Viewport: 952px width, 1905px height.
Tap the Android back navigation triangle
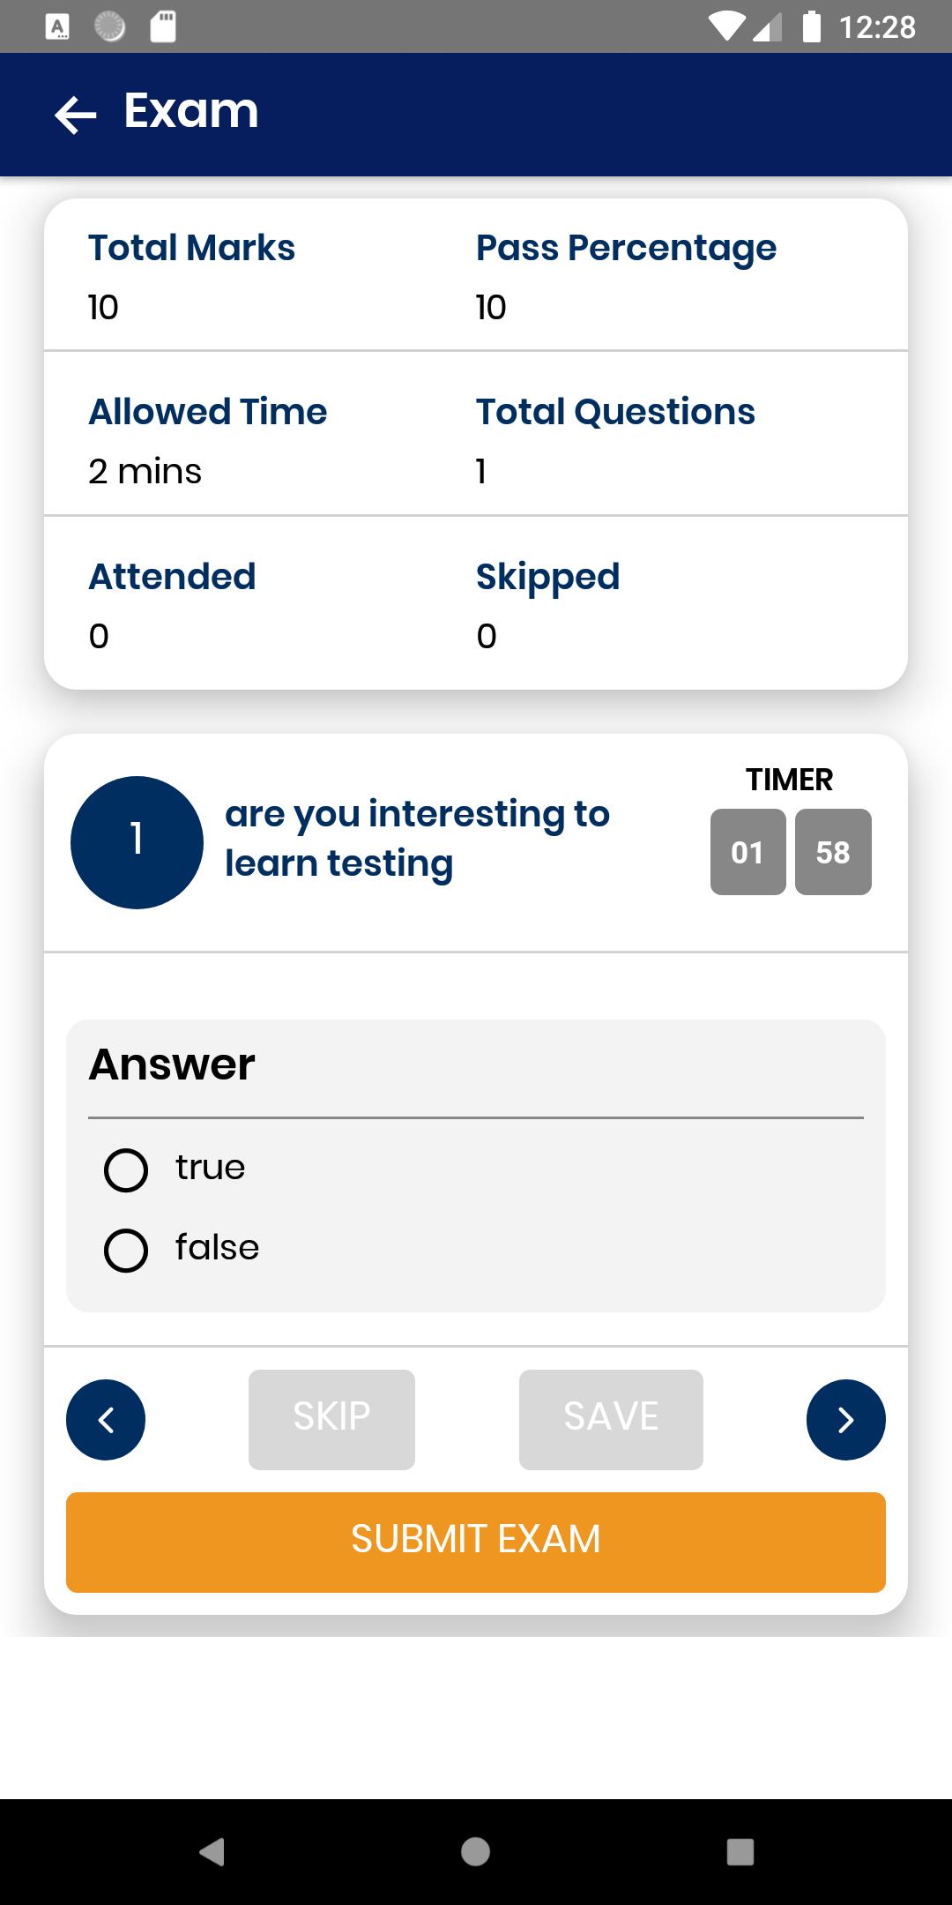coord(212,1851)
